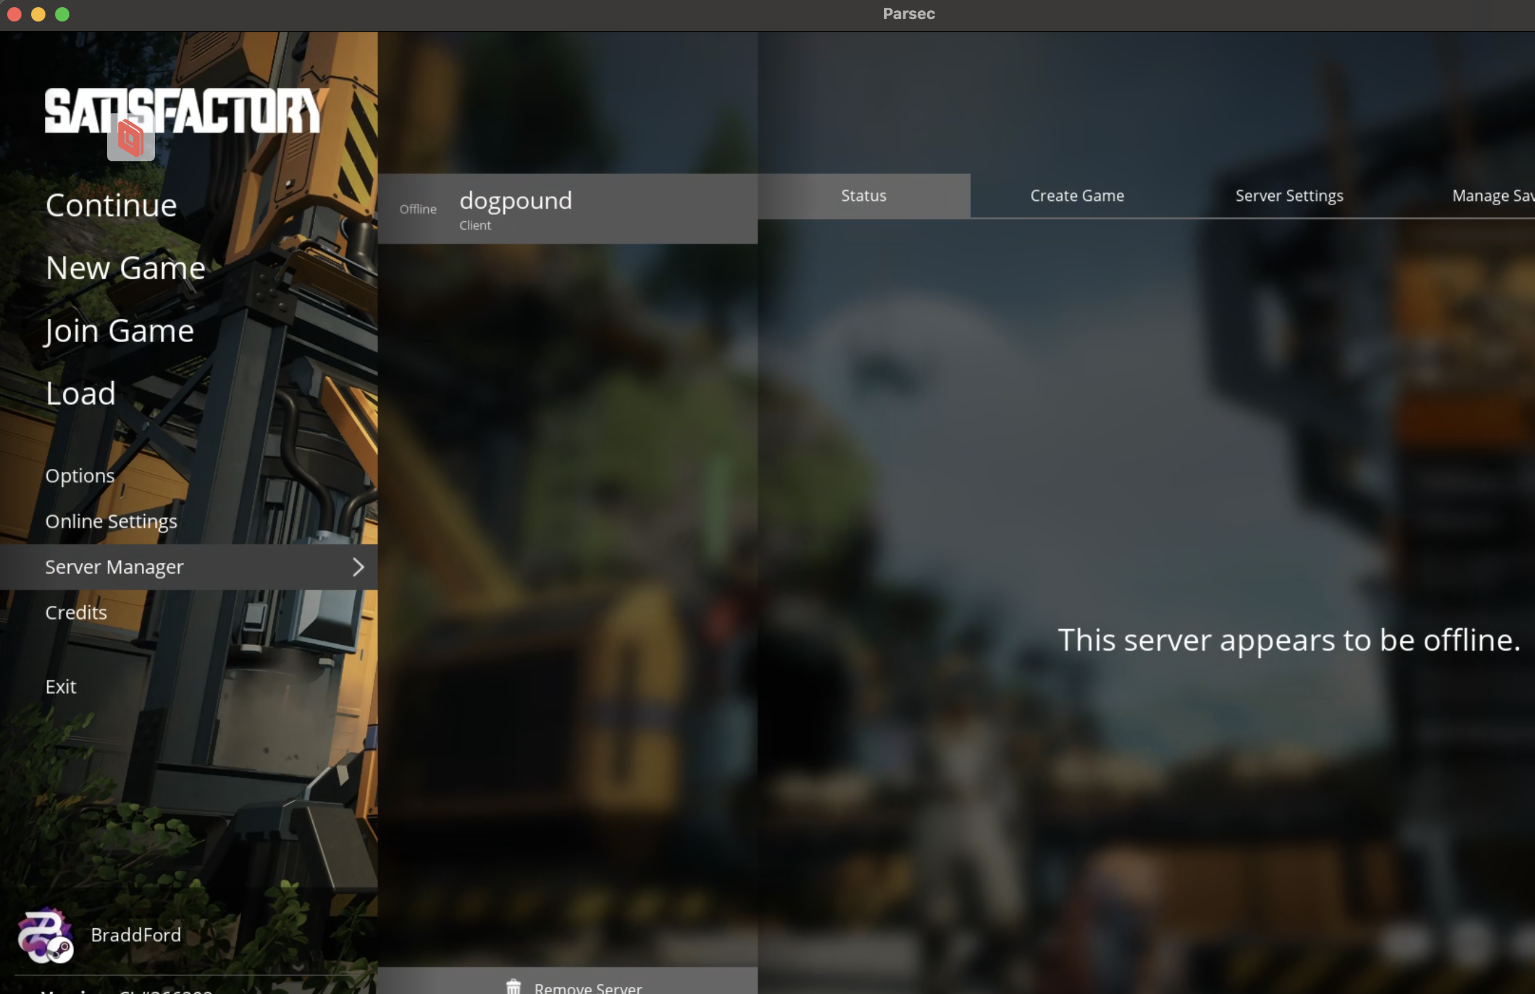The height and width of the screenshot is (994, 1535).
Task: Click the BraddFord username label
Action: pos(135,935)
